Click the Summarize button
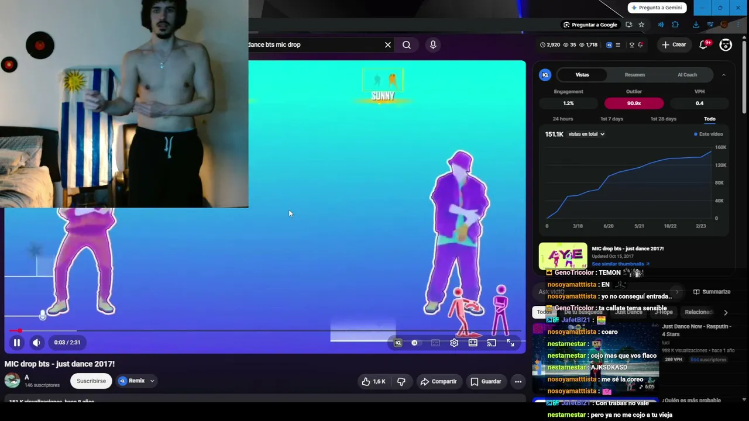Screen dimensions: 749x421 click(712, 292)
